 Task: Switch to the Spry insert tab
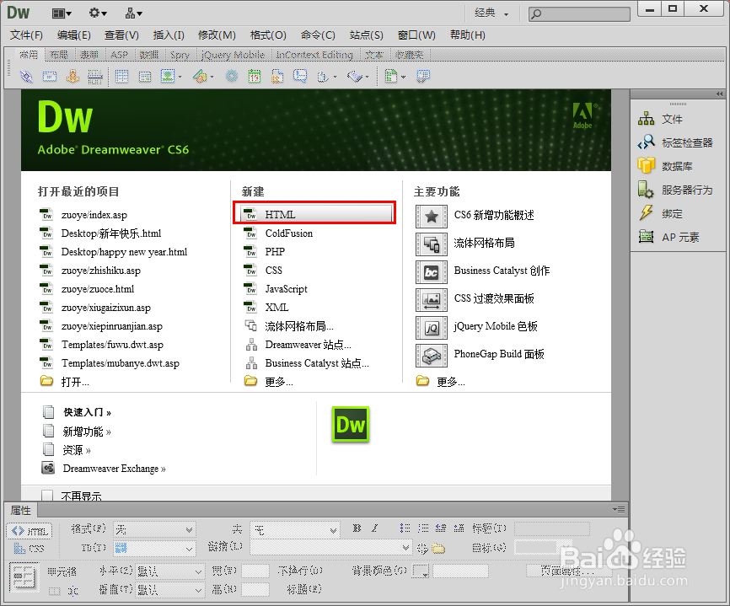180,55
